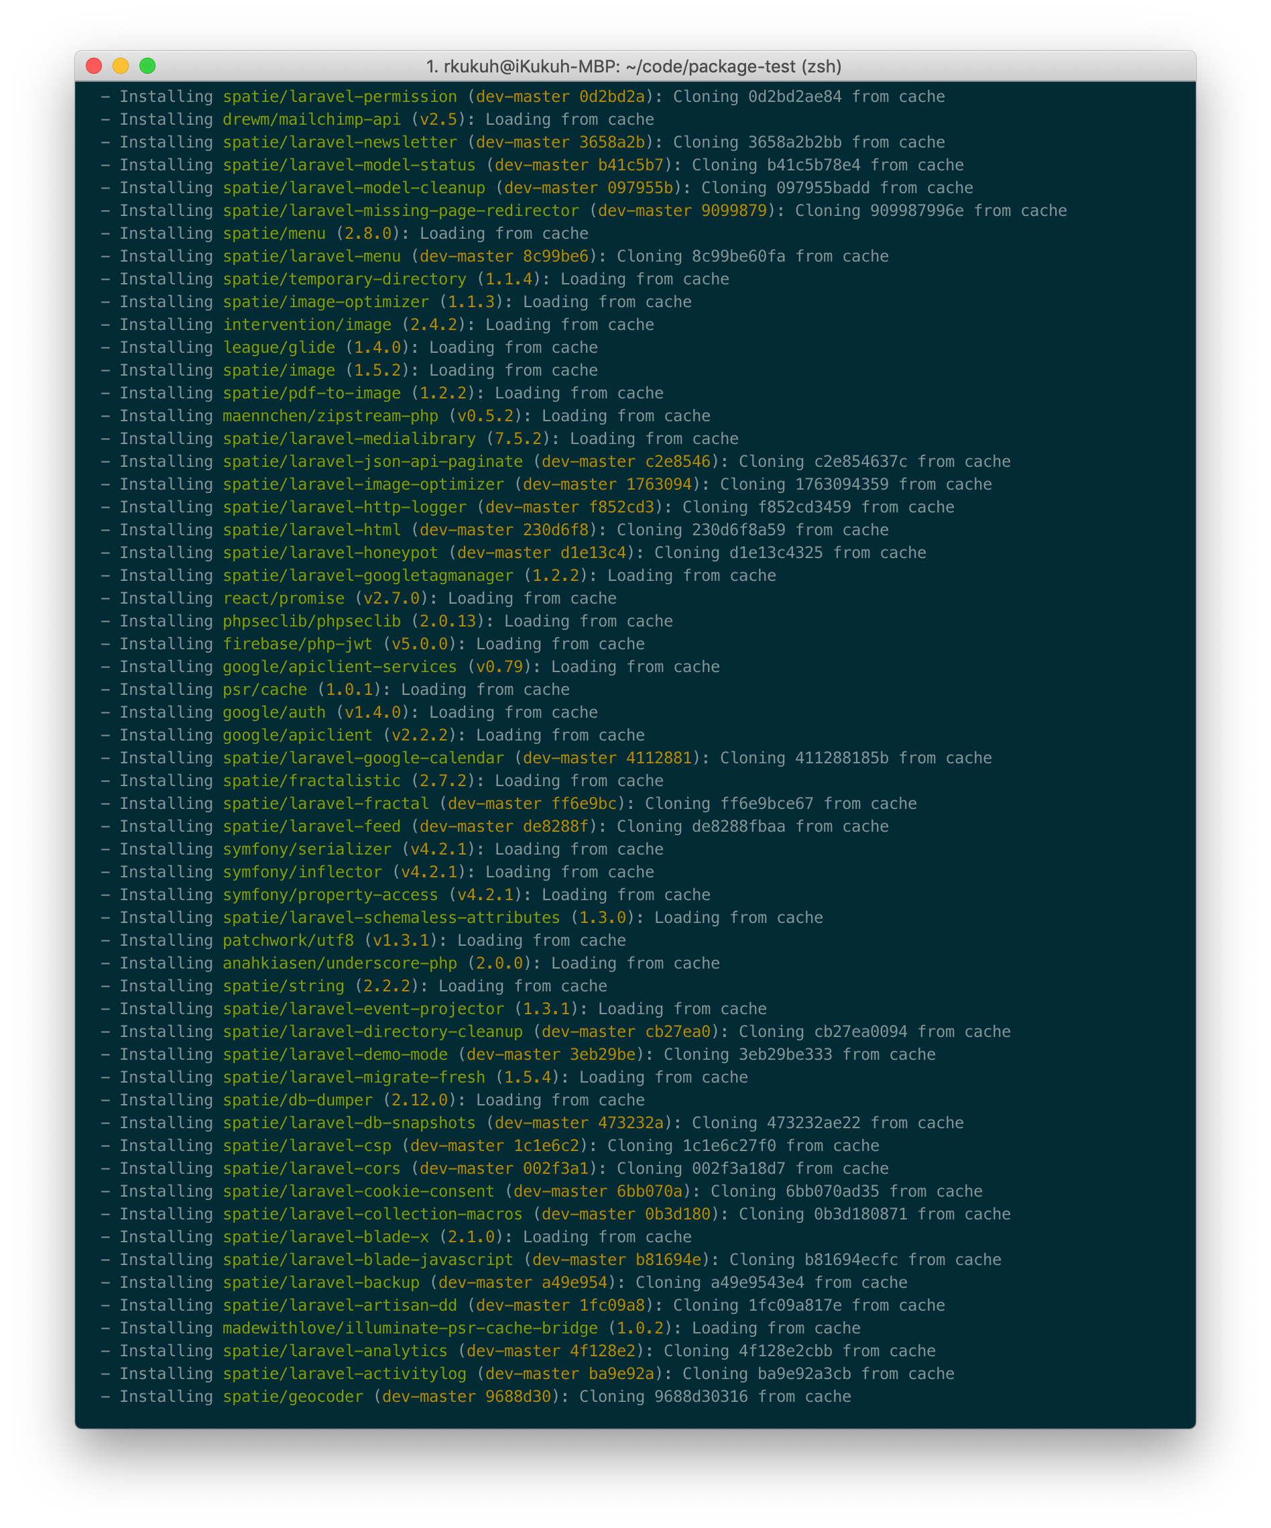
Task: Select 'spatie/laravel-cors' package name
Action: pos(312,1168)
